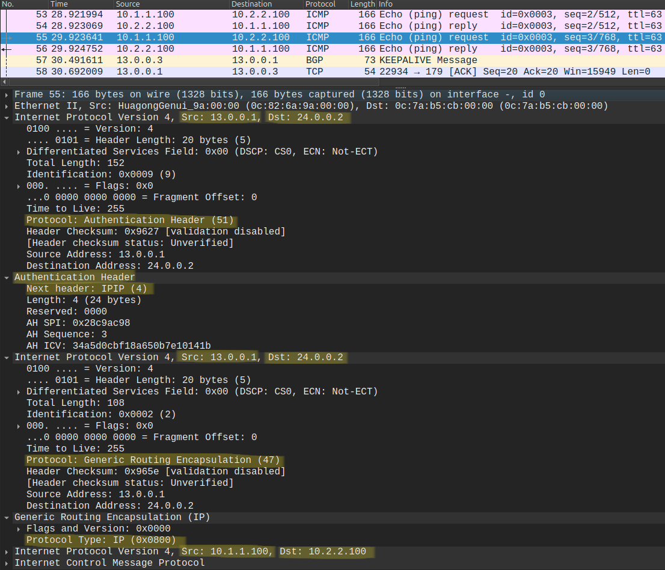Screen dimensions: 665x570
Task: Sort by the Source column header
Action: pos(172,4)
